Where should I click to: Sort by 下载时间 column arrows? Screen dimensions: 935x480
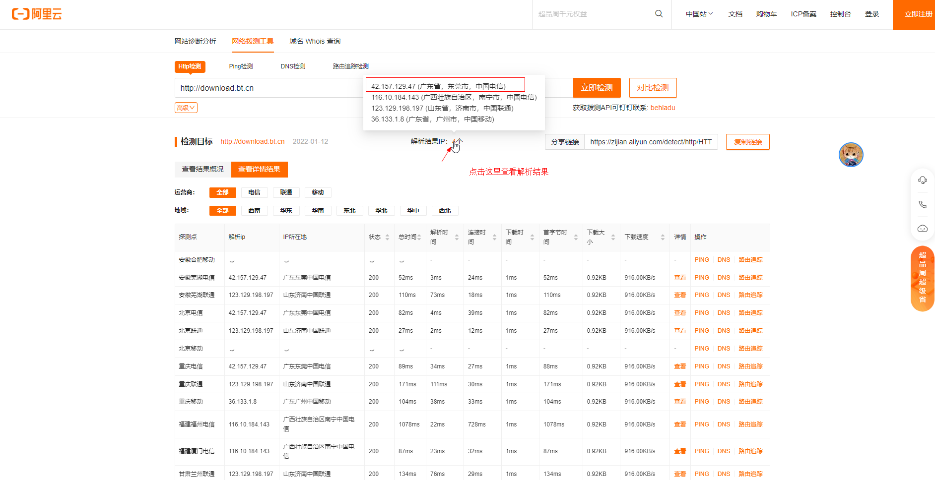532,237
